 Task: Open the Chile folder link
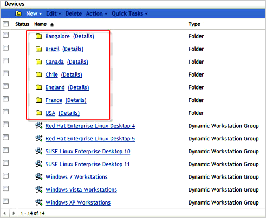click(51, 74)
